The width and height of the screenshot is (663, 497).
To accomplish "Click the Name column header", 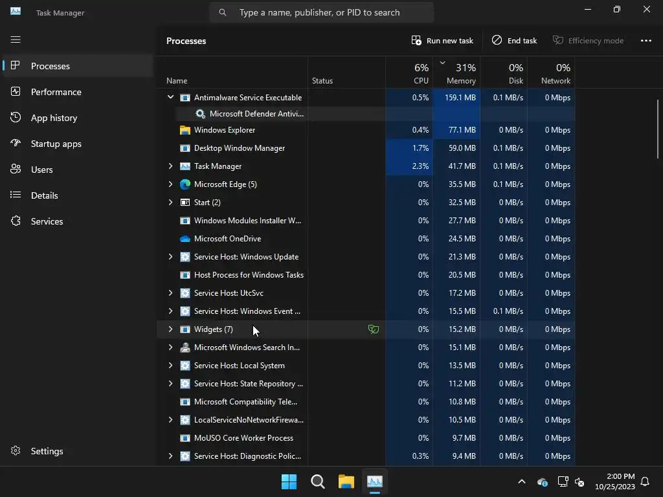I will click(232, 74).
